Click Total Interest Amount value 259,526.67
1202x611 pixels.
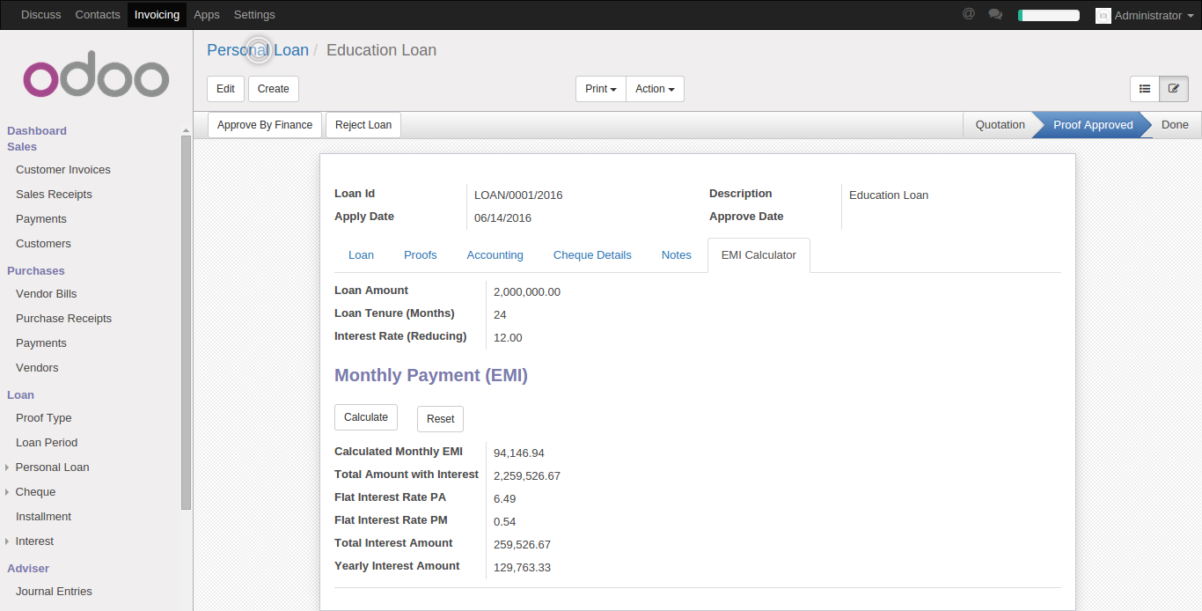point(523,545)
